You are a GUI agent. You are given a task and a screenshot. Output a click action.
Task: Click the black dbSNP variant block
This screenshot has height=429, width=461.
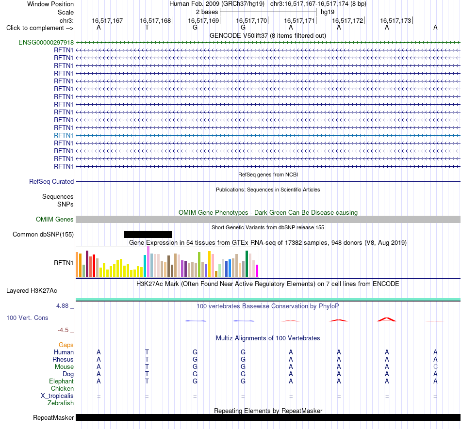click(x=148, y=234)
